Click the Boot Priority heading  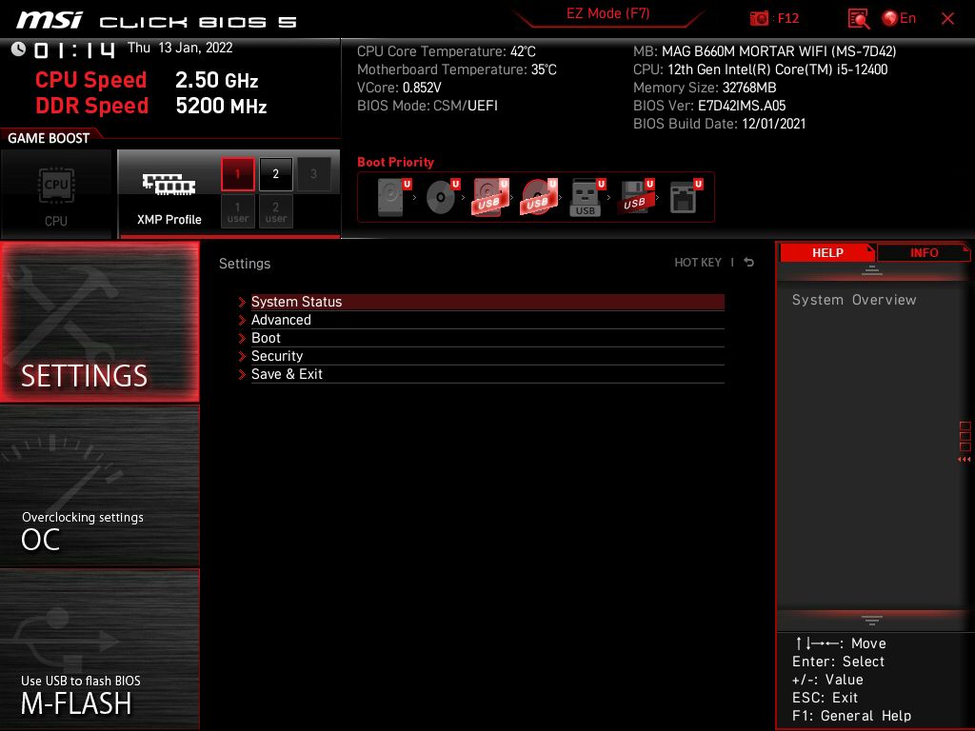tap(395, 162)
